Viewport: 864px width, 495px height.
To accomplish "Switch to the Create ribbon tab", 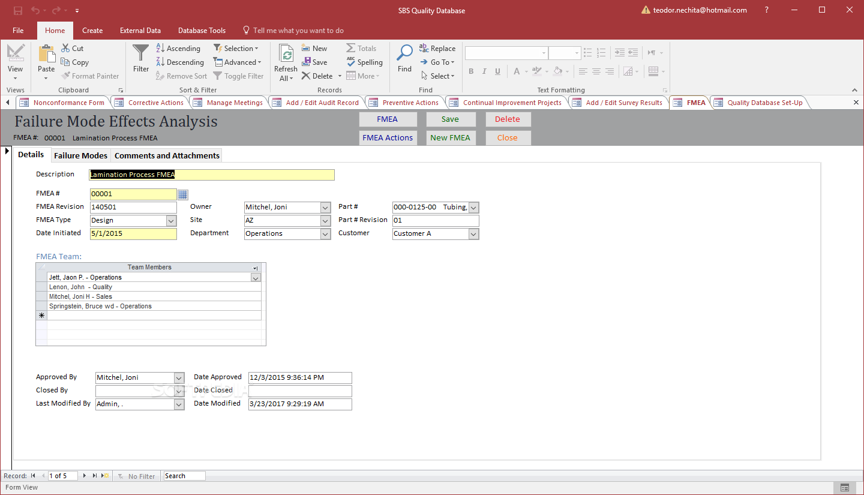I will 92,31.
